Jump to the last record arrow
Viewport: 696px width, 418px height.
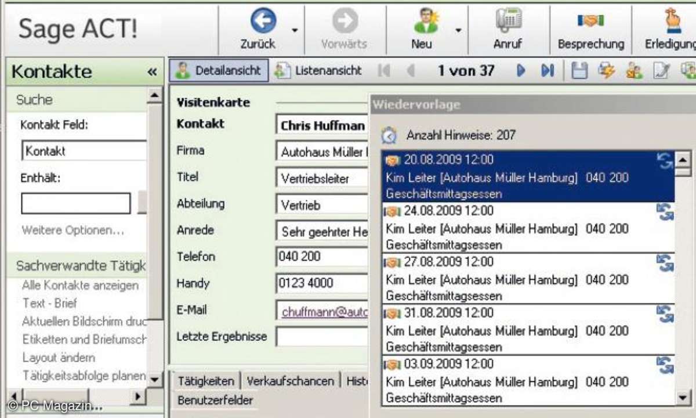pyautogui.click(x=548, y=71)
